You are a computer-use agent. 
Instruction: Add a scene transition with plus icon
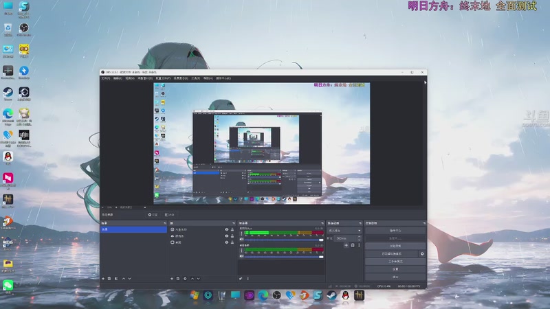click(346, 245)
